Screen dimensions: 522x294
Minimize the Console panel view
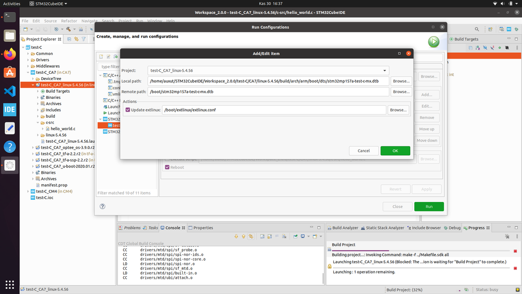coord(311,228)
